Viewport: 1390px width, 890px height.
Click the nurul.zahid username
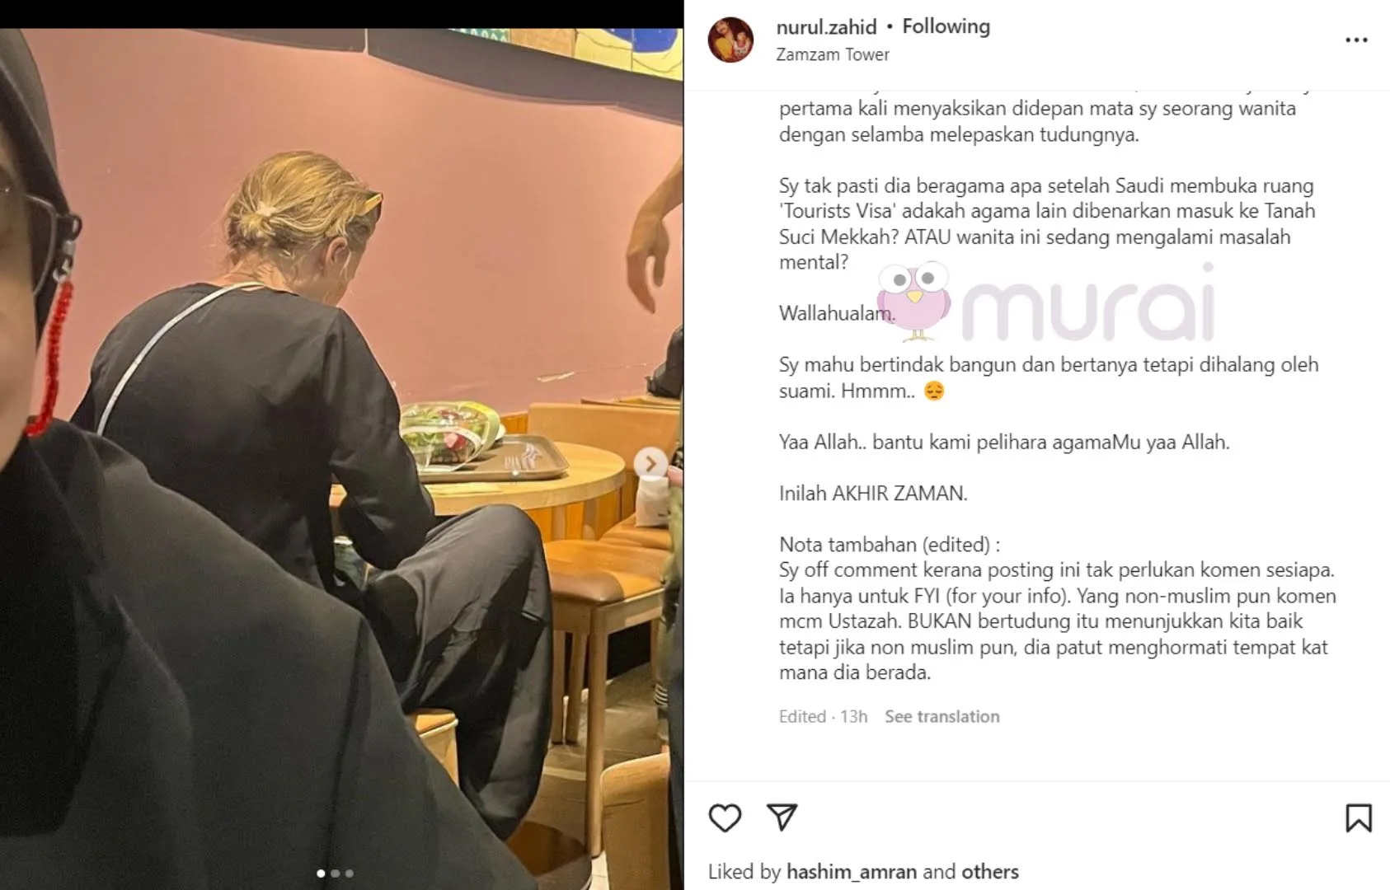click(x=826, y=27)
